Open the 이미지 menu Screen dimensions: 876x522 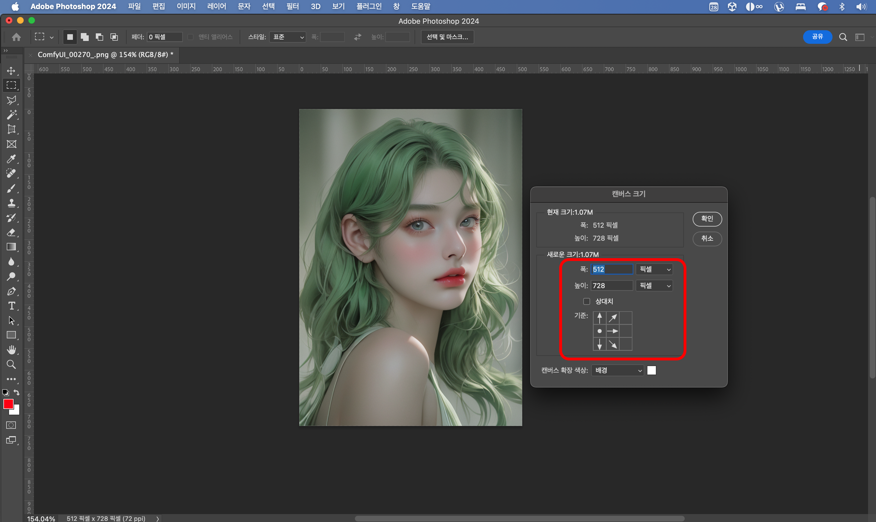click(x=186, y=6)
